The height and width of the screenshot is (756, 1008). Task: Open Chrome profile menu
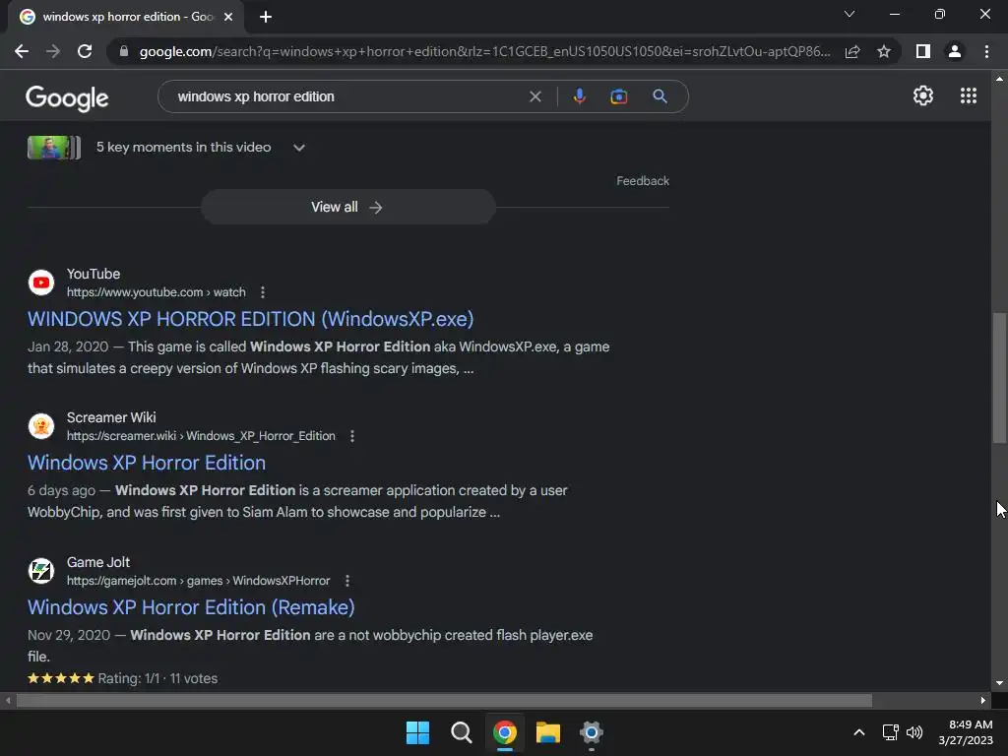[x=955, y=51]
